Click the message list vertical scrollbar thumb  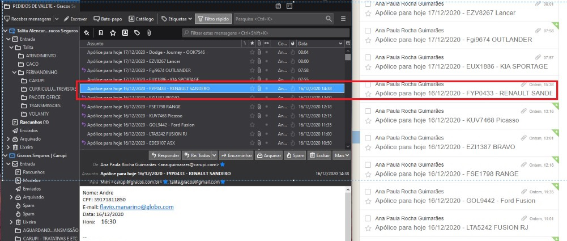(348, 57)
